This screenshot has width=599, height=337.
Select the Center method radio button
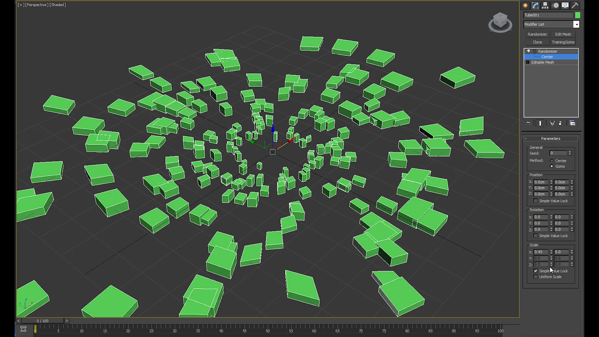[552, 161]
